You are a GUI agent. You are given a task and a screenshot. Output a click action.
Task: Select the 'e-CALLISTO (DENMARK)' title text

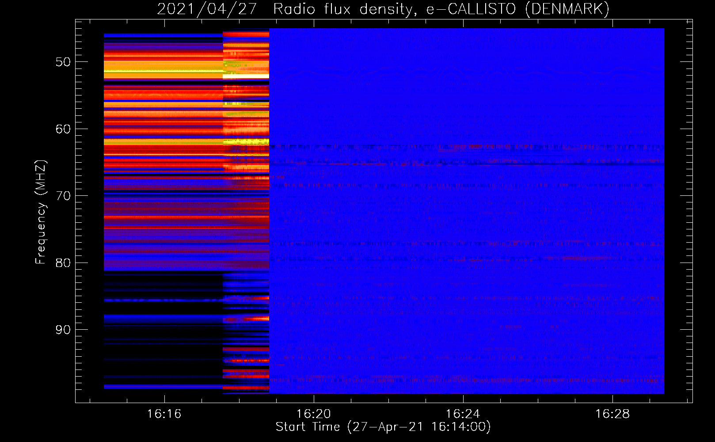(517, 9)
